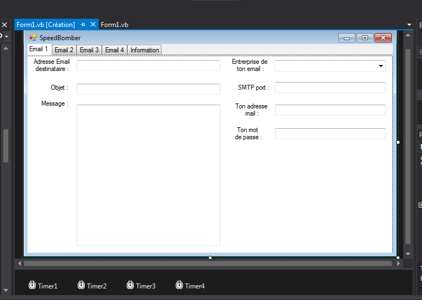Click the designer vertical scrollbar up arrow
The height and width of the screenshot is (300, 422).
coord(408,35)
